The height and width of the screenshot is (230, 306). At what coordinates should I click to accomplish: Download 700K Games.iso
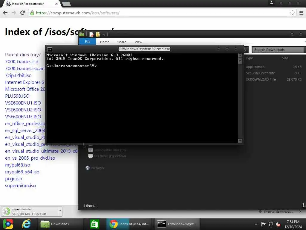pyautogui.click(x=22, y=62)
